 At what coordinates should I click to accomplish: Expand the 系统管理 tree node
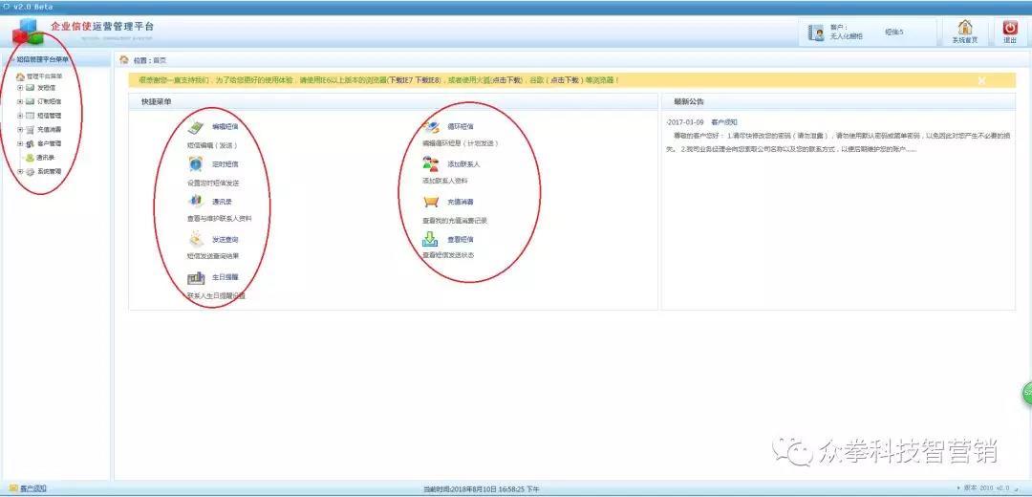click(20, 172)
